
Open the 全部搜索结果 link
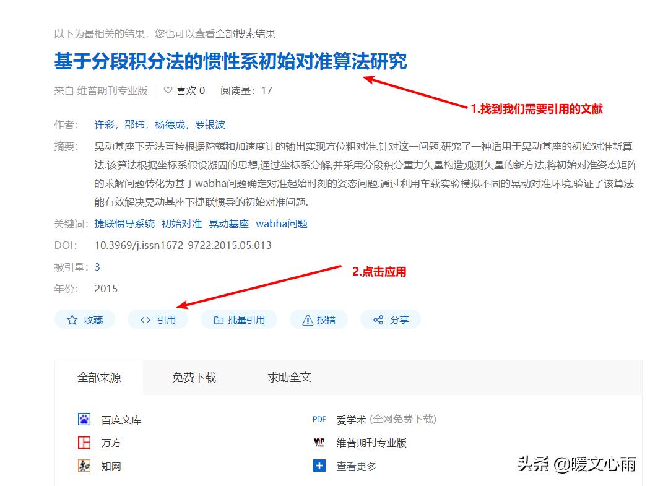coord(245,34)
